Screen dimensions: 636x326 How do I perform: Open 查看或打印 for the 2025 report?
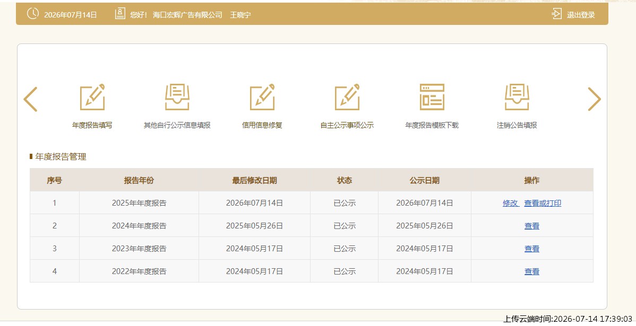[543, 204]
